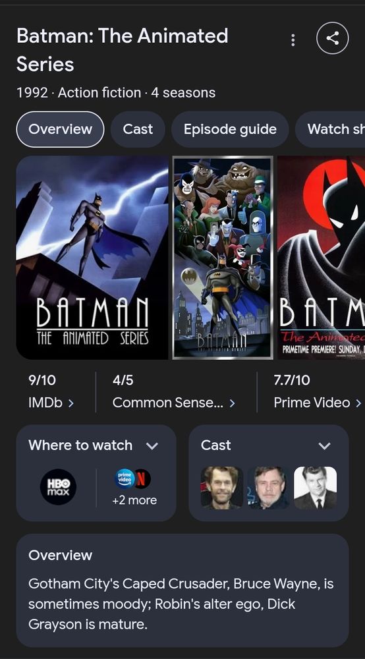Open IMDb rating arrow link
The height and width of the screenshot is (659, 365).
coord(70,403)
